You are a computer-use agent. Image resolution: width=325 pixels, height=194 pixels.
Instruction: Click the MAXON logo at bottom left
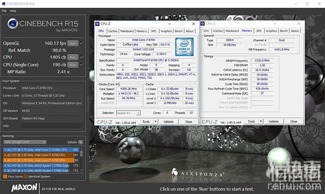click(24, 188)
